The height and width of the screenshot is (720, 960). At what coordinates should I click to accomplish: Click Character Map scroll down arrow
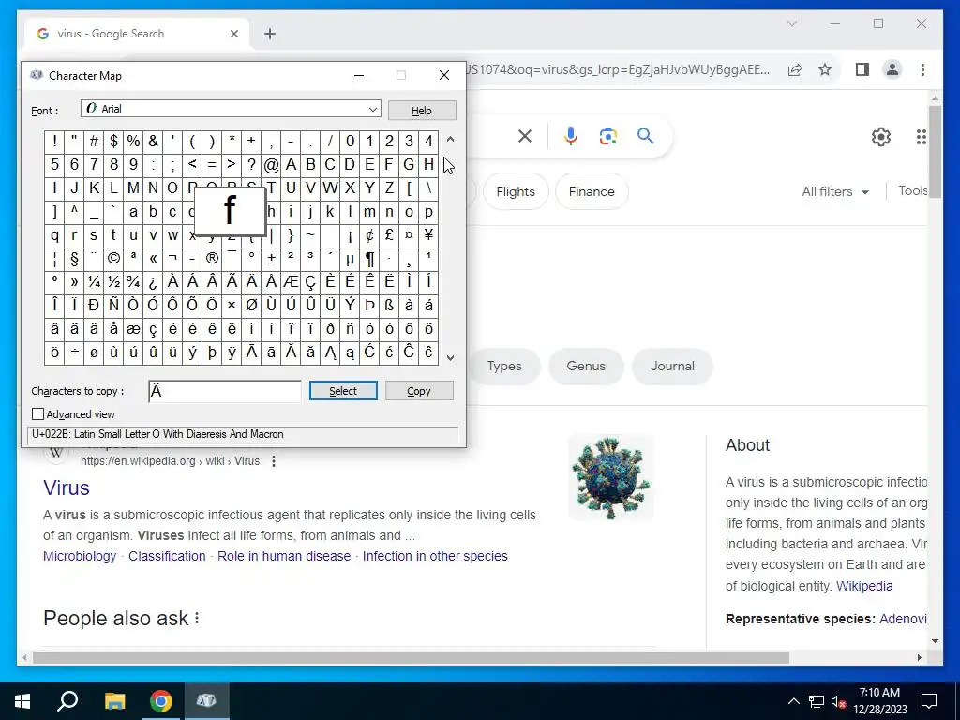point(451,357)
